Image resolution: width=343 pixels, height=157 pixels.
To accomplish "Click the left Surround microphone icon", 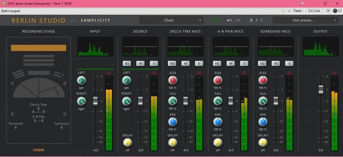I will point(16,128).
